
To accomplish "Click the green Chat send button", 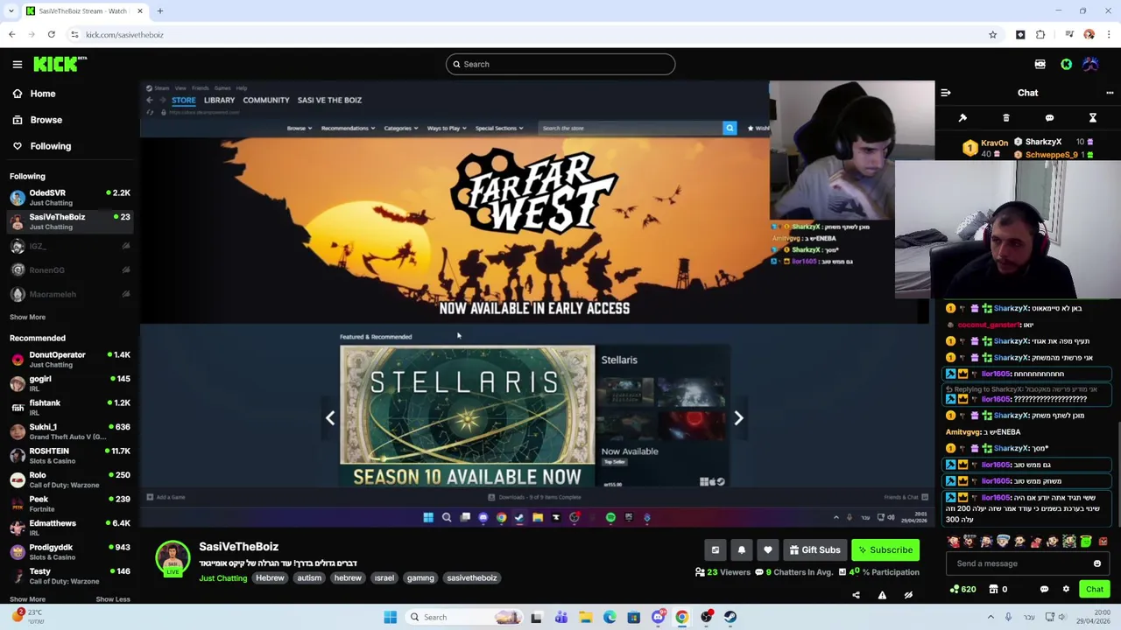I will (x=1094, y=589).
